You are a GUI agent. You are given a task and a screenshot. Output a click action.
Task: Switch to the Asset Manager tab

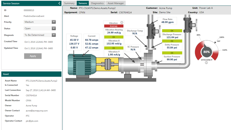click(x=116, y=3)
